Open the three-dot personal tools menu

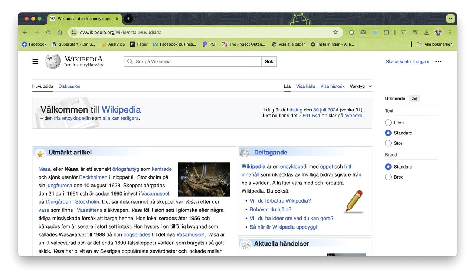click(438, 61)
